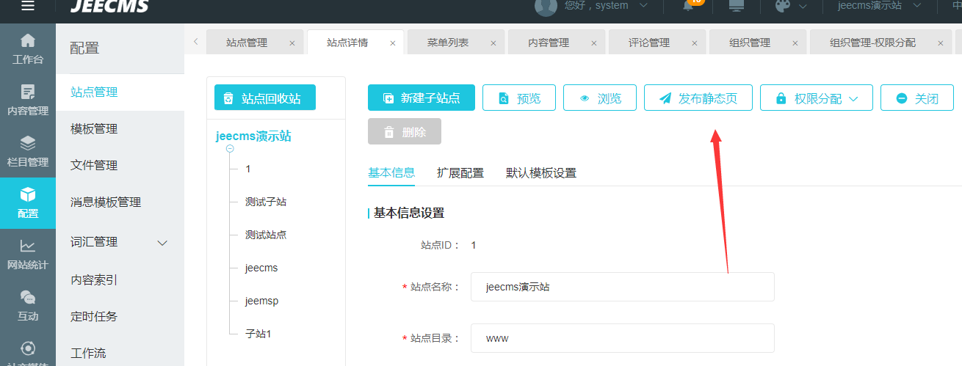Select the 默认模板设置 sub-tab
The image size is (962, 366).
click(541, 173)
